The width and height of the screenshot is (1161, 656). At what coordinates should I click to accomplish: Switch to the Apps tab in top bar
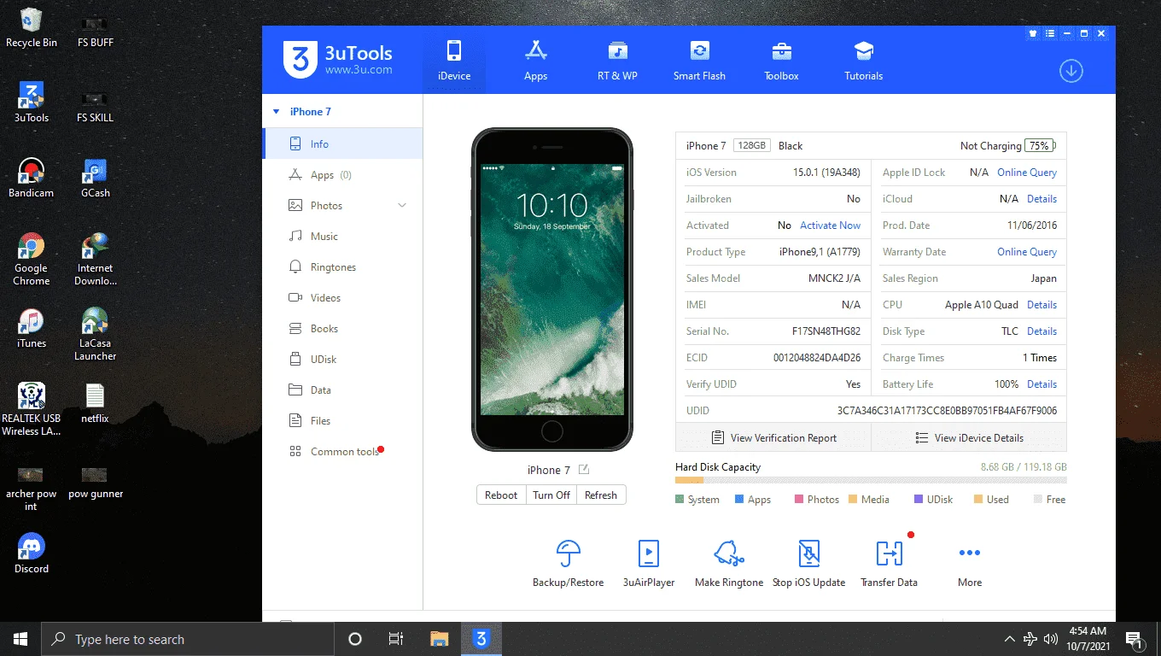[536, 60]
